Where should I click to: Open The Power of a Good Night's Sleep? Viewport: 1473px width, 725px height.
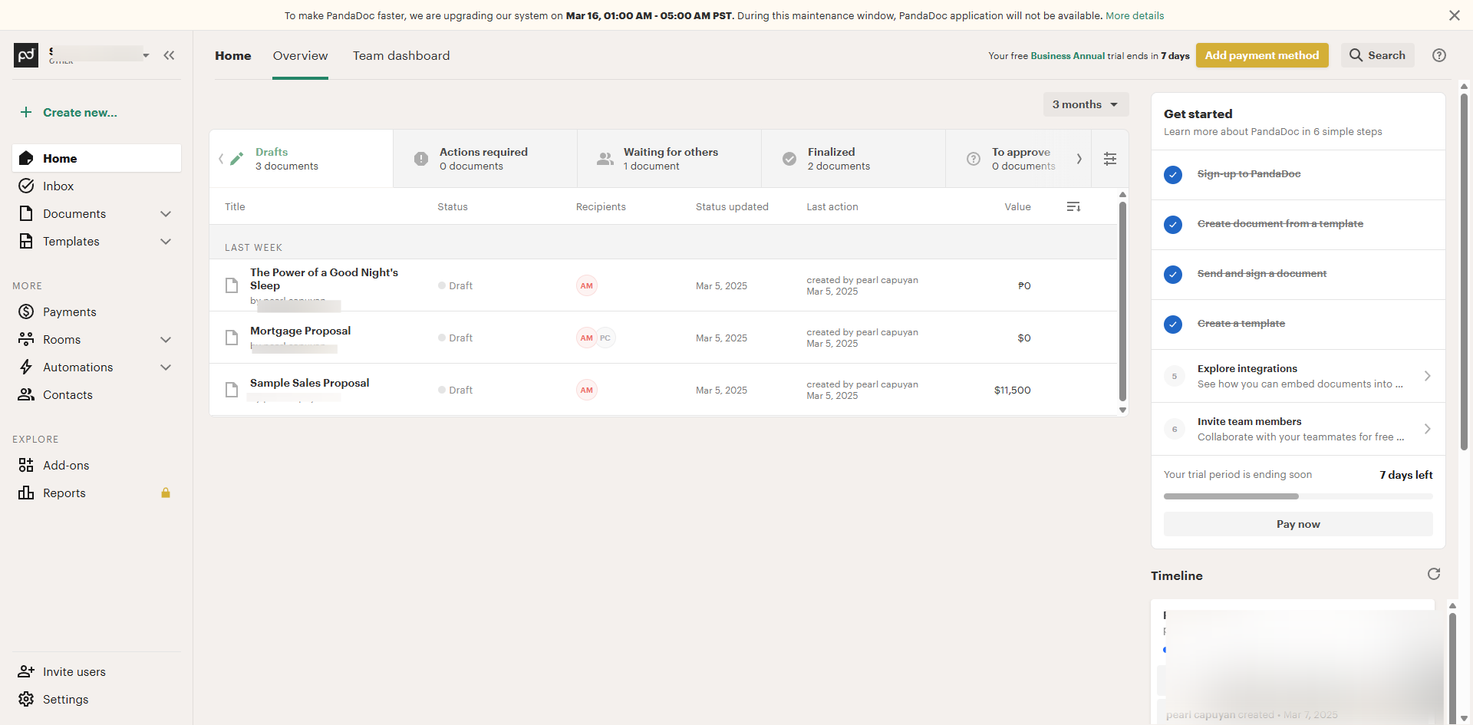[324, 278]
